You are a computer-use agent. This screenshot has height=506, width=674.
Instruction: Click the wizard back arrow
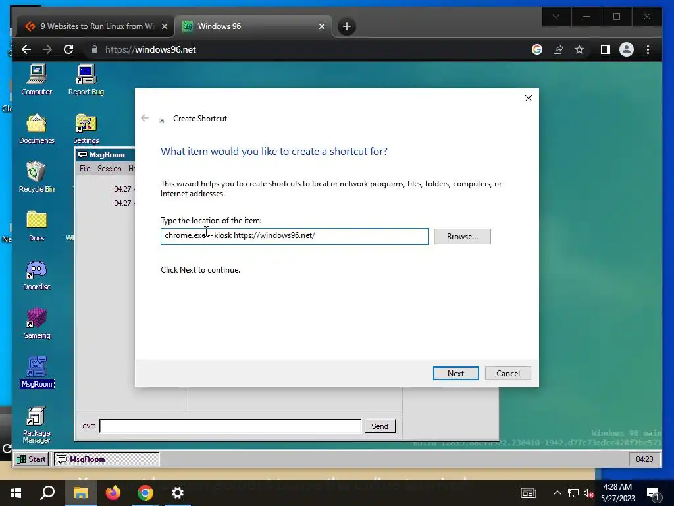click(x=145, y=118)
